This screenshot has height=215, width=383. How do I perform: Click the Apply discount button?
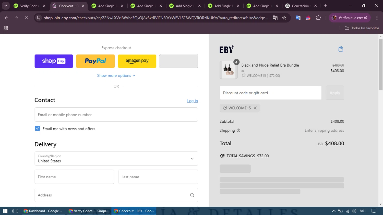[x=335, y=93]
